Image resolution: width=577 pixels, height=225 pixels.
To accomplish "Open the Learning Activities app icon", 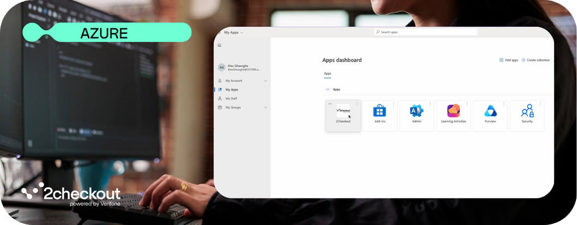I will [x=453, y=111].
